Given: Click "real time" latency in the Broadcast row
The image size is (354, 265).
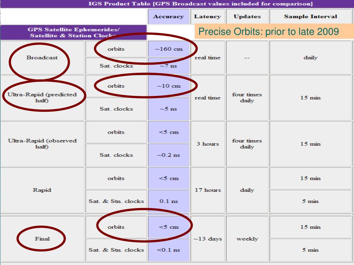Looking at the screenshot, I should point(207,58).
